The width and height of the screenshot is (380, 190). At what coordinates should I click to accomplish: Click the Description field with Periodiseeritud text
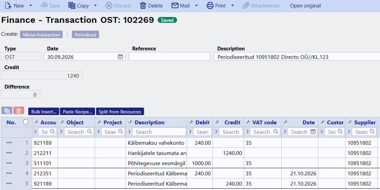[297, 57]
